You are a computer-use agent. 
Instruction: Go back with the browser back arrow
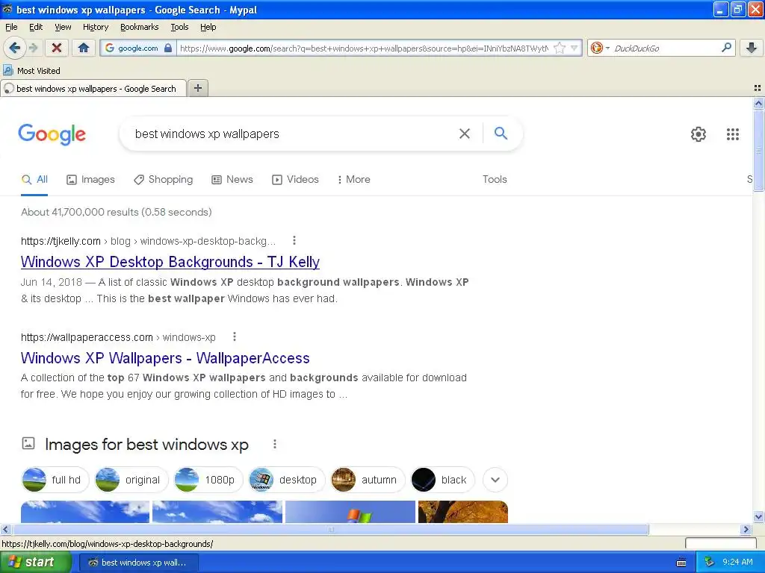(x=15, y=48)
